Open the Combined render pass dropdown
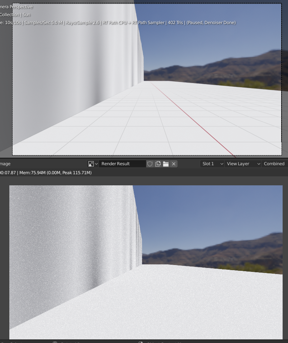This screenshot has width=288, height=343. tap(274, 164)
